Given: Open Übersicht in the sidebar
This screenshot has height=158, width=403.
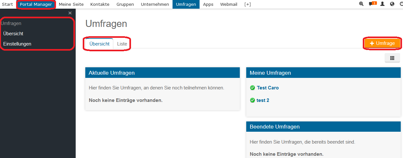Looking at the screenshot, I should (13, 34).
